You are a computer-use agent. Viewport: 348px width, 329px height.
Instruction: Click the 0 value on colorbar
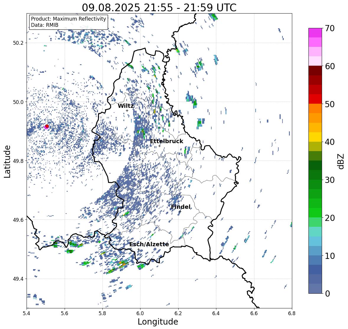[327, 294]
